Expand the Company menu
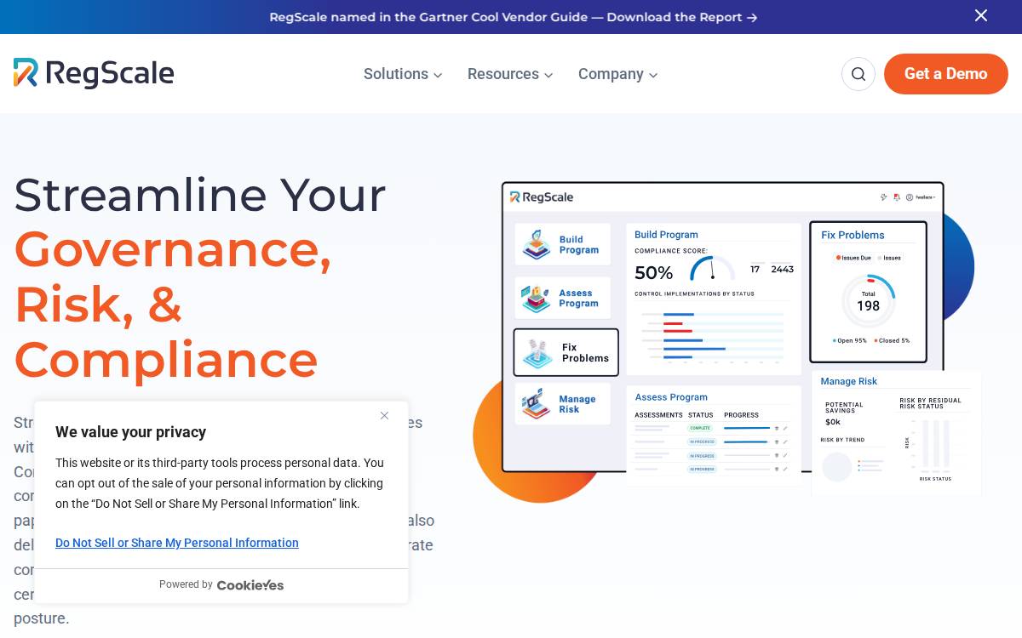 click(x=618, y=74)
